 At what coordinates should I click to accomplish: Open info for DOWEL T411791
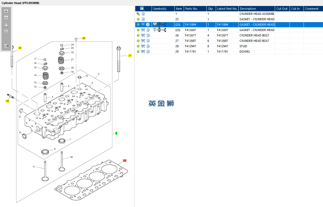[x=148, y=52]
